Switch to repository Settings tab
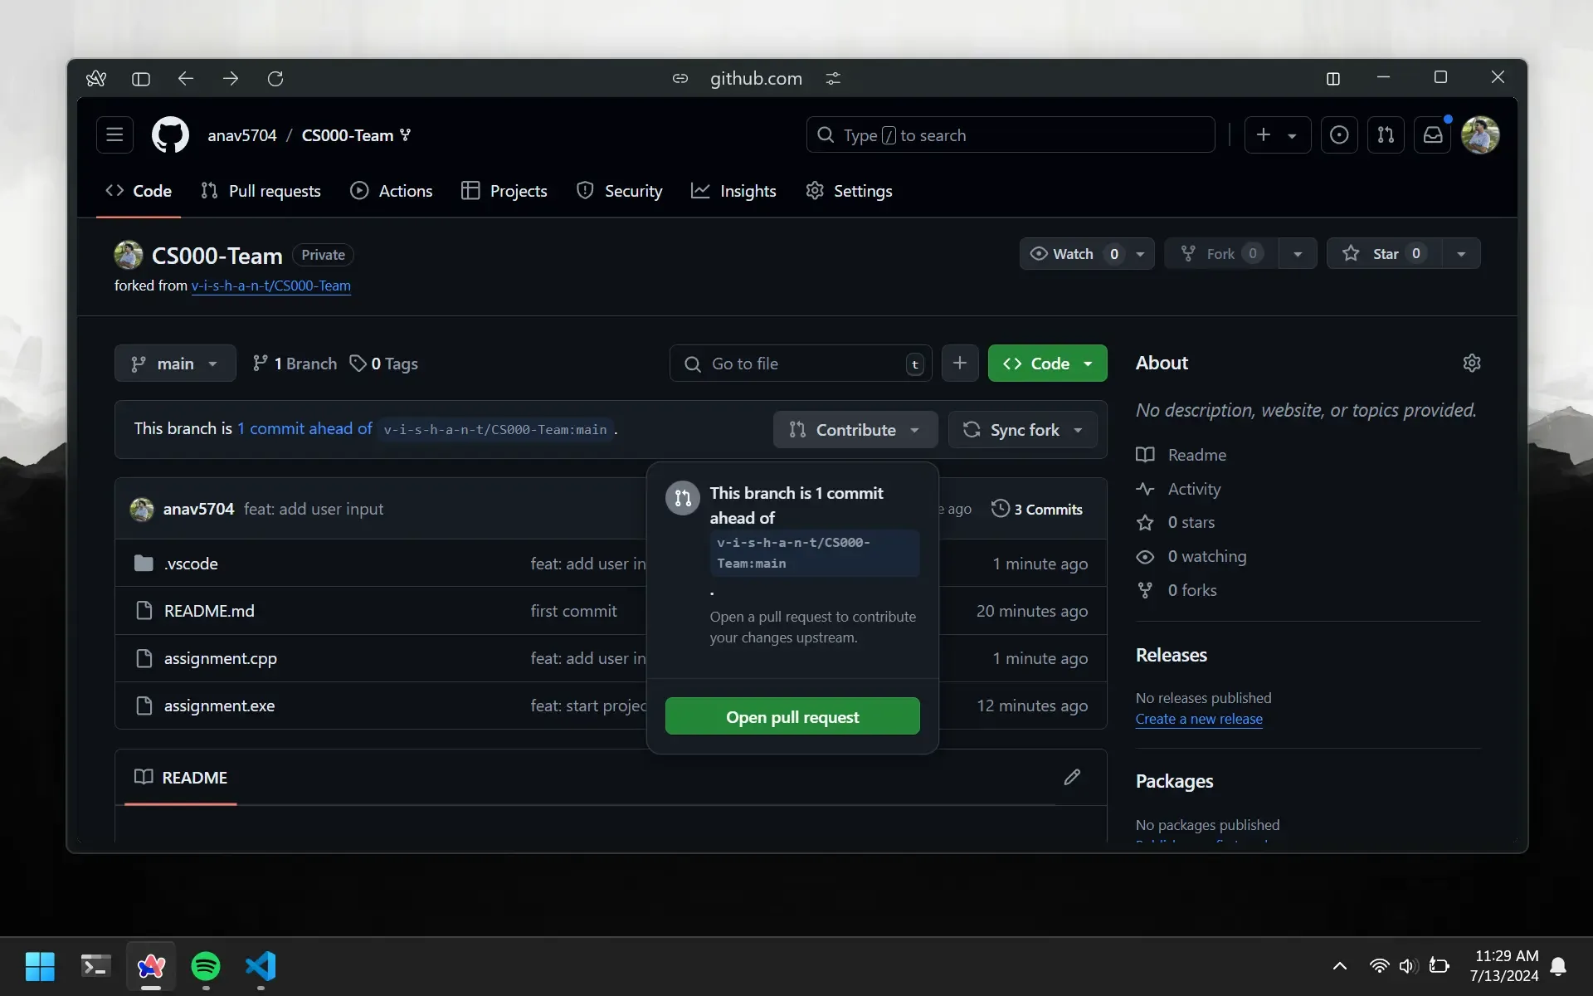 (x=850, y=191)
